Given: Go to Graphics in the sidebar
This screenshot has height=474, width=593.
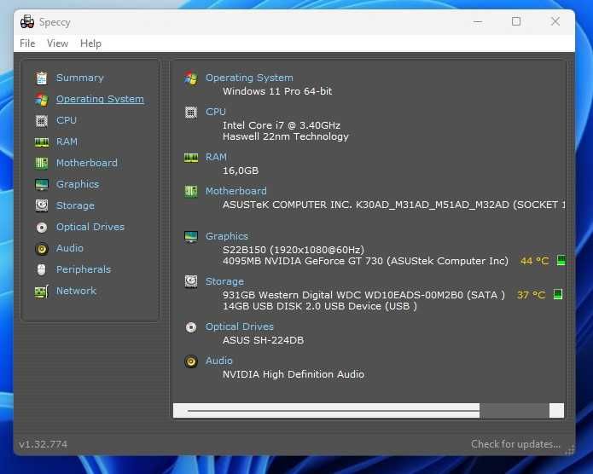Looking at the screenshot, I should tap(78, 184).
